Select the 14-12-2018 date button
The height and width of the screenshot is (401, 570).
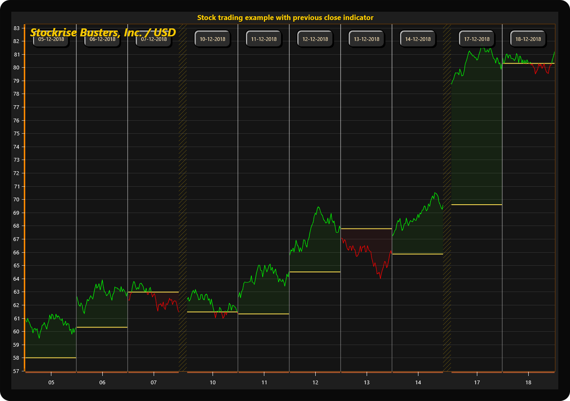418,39
